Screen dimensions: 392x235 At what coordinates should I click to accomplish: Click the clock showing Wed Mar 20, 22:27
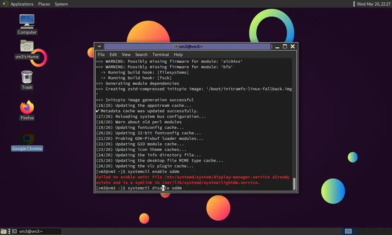373,4
